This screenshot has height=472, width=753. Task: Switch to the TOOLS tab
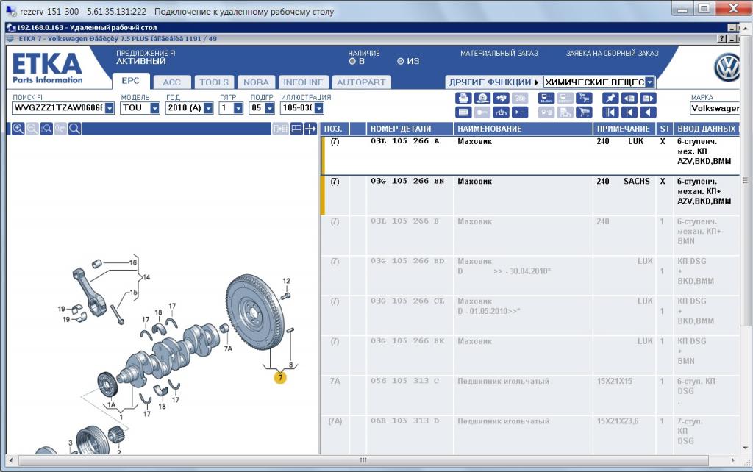[214, 82]
